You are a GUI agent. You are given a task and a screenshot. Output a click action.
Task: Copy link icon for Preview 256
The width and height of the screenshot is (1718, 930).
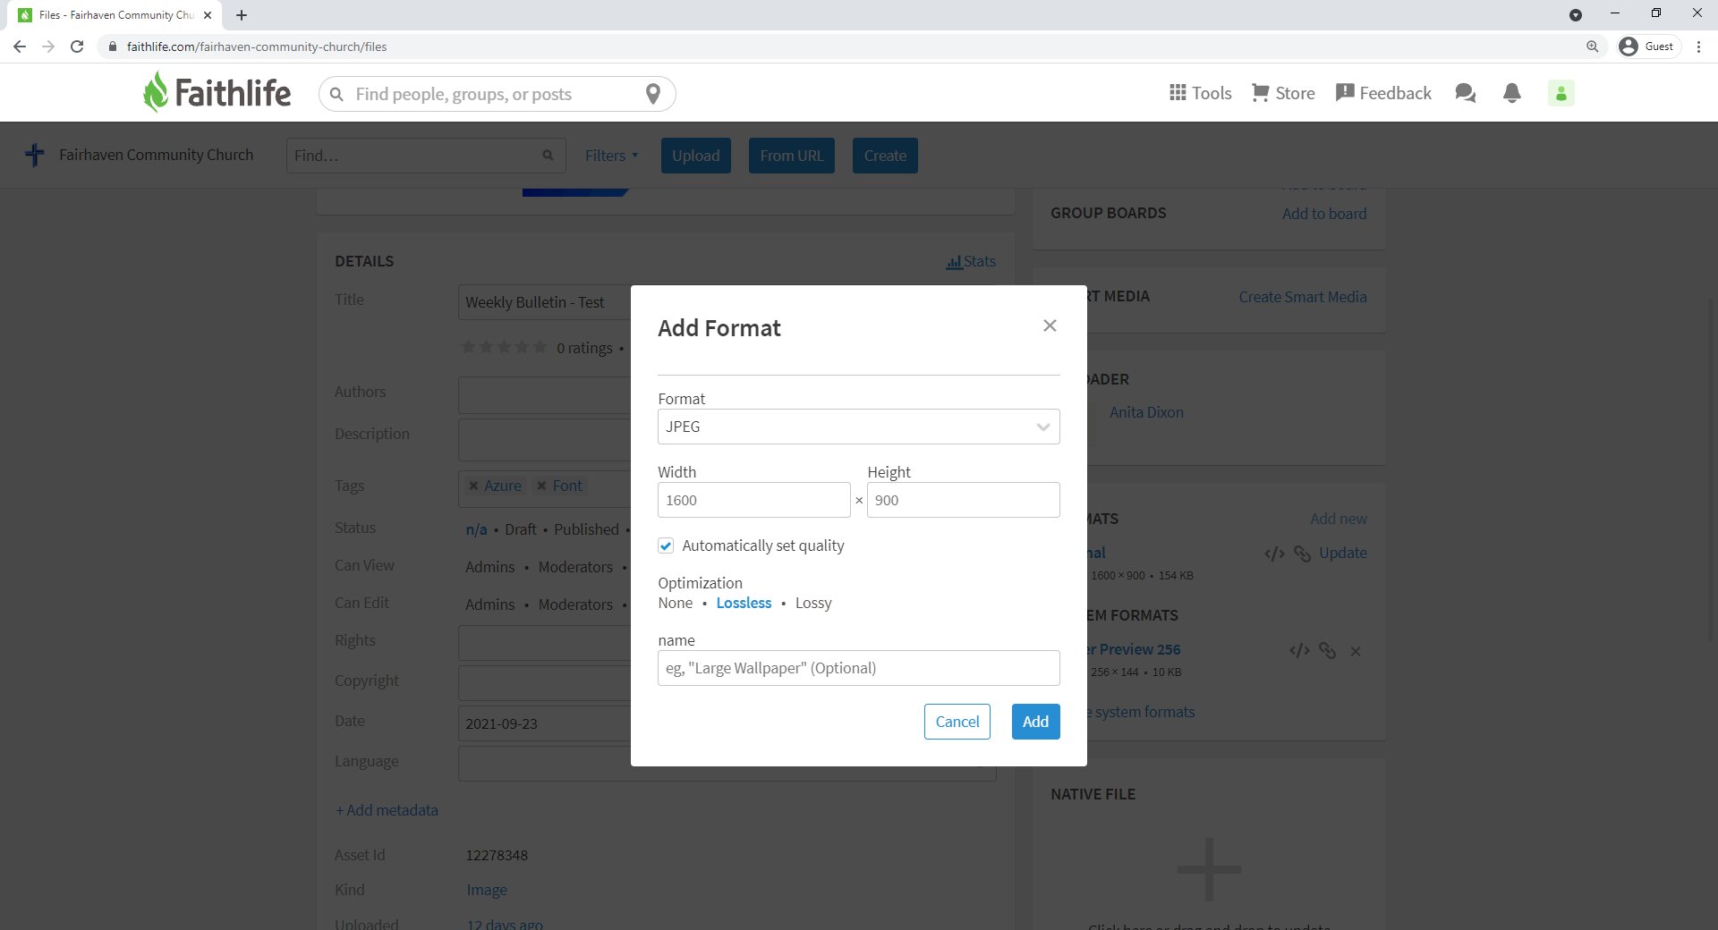pyautogui.click(x=1328, y=651)
